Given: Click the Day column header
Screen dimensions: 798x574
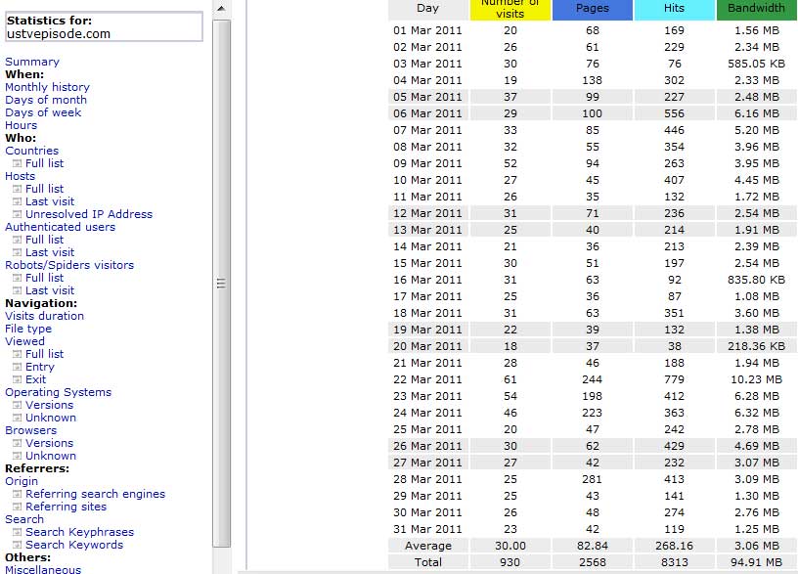Looking at the screenshot, I should coord(427,9).
